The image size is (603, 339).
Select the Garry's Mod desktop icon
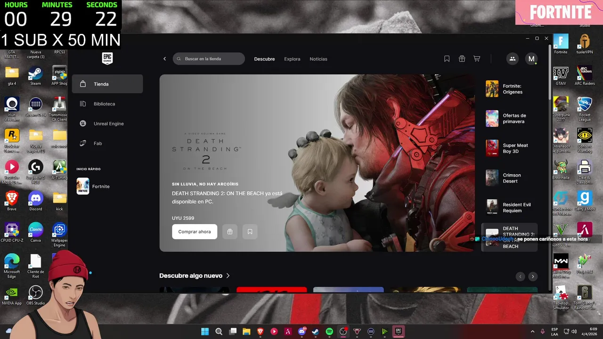tap(585, 201)
